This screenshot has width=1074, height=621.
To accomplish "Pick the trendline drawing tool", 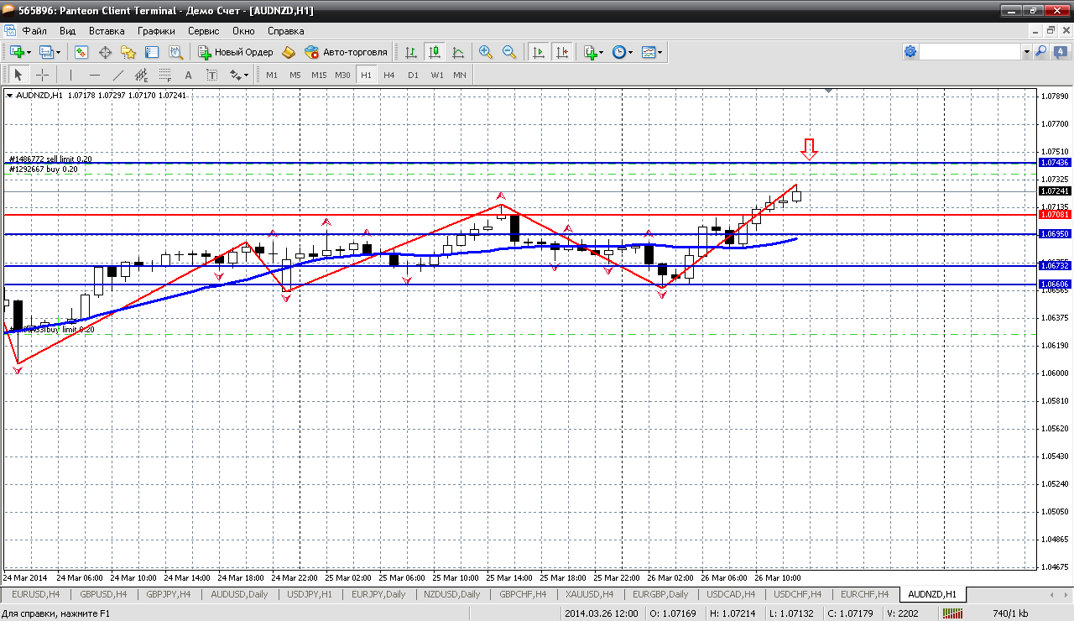I will point(118,75).
